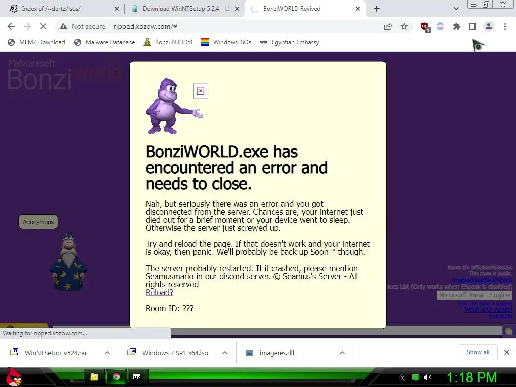Bookmark this page with the star
516x387 pixels.
[404, 26]
